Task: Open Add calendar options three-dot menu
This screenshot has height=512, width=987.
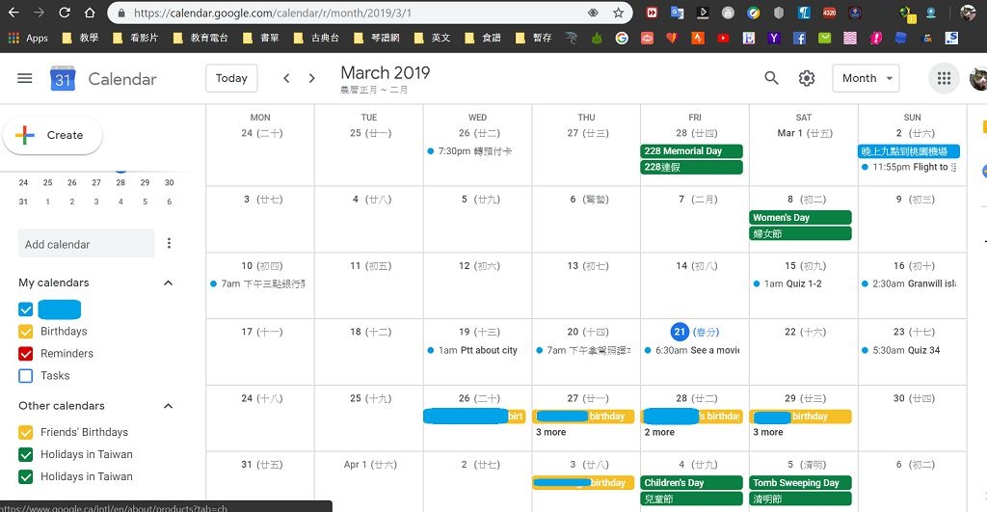Action: [169, 243]
